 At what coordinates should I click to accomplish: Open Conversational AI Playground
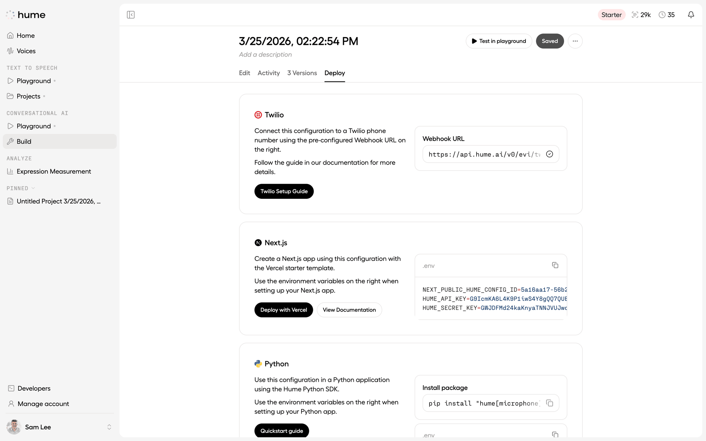click(60, 126)
